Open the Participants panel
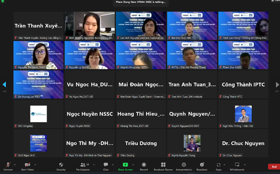 (x=83, y=165)
